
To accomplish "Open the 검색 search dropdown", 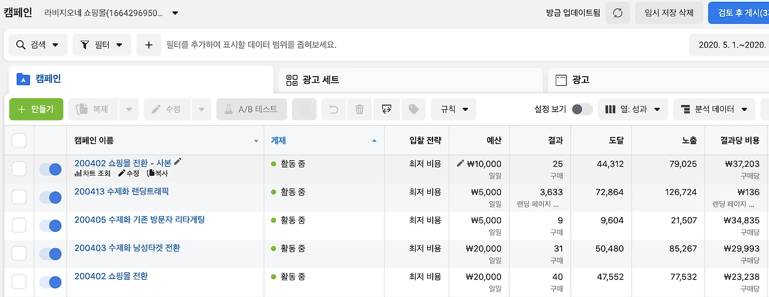I will click(x=37, y=45).
